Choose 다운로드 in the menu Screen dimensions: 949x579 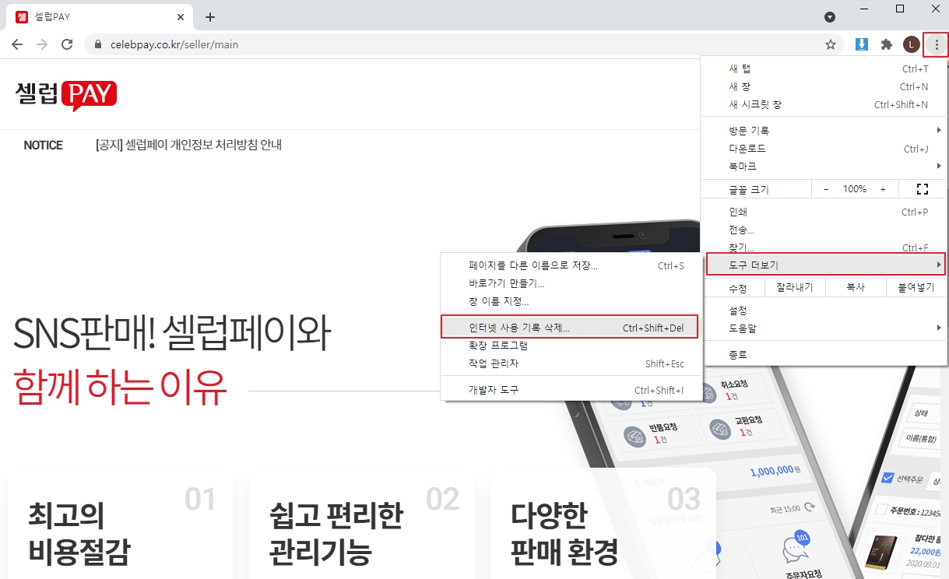pyautogui.click(x=824, y=149)
